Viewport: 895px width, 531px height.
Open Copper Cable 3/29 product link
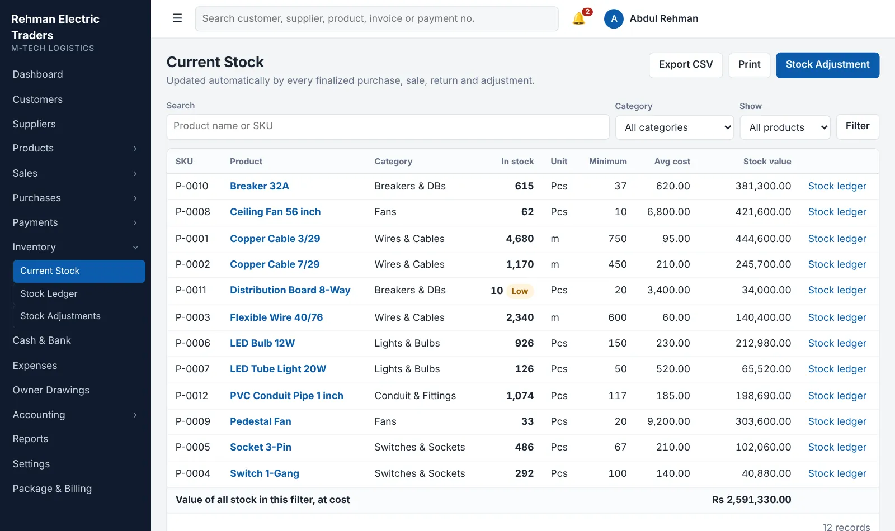tap(275, 239)
